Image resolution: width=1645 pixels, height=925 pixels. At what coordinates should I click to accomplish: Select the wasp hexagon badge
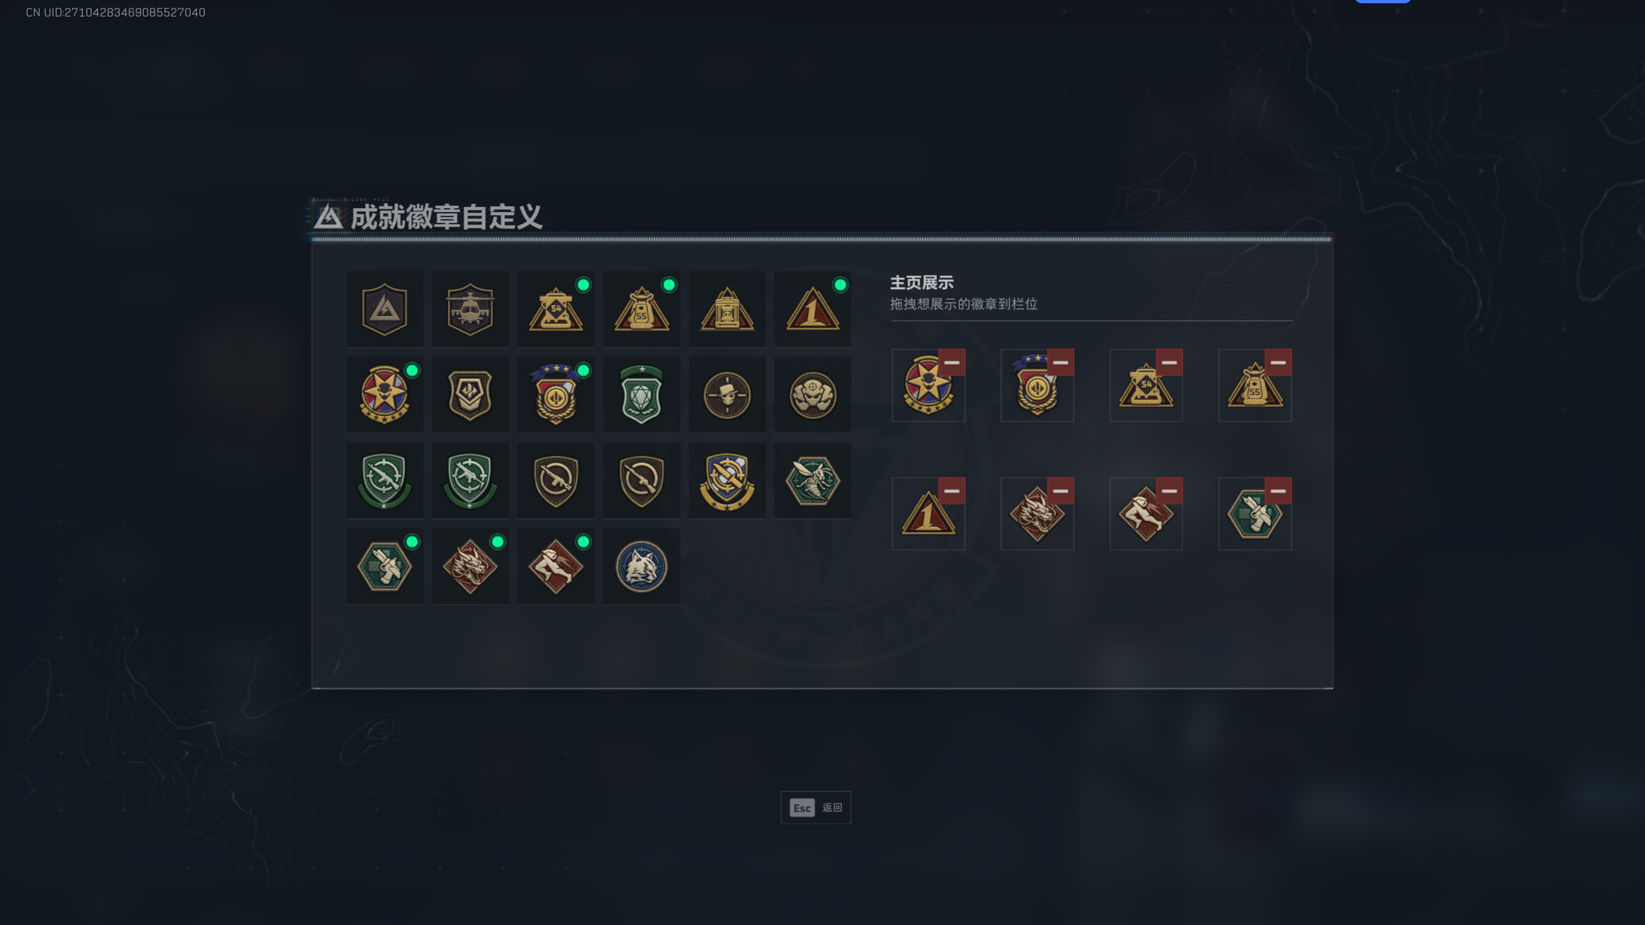click(813, 480)
